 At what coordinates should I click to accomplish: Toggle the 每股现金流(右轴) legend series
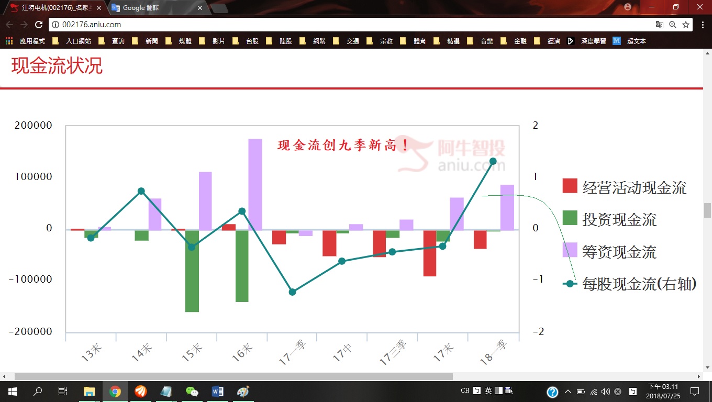pyautogui.click(x=629, y=284)
